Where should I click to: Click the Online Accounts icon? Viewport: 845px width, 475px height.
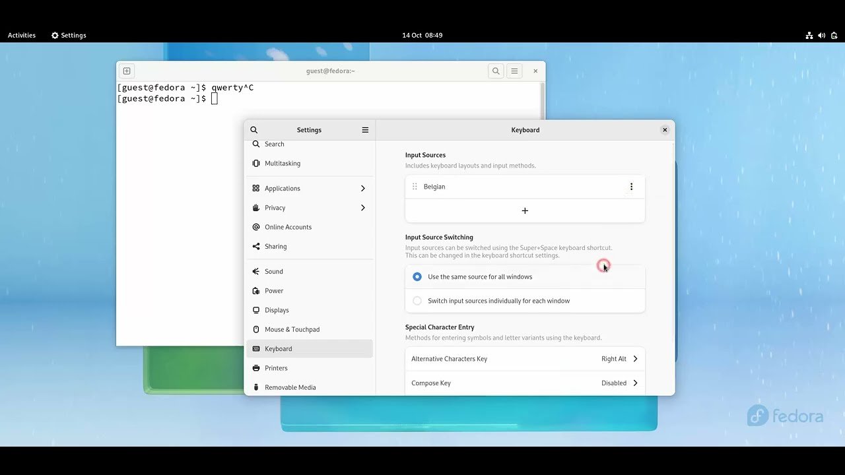(256, 227)
